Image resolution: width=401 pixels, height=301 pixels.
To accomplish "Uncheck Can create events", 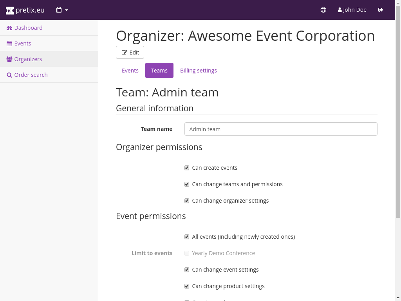I will point(187,168).
